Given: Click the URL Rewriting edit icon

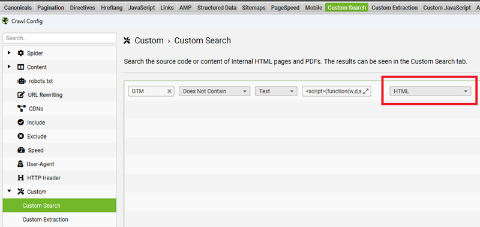Looking at the screenshot, I should [20, 95].
